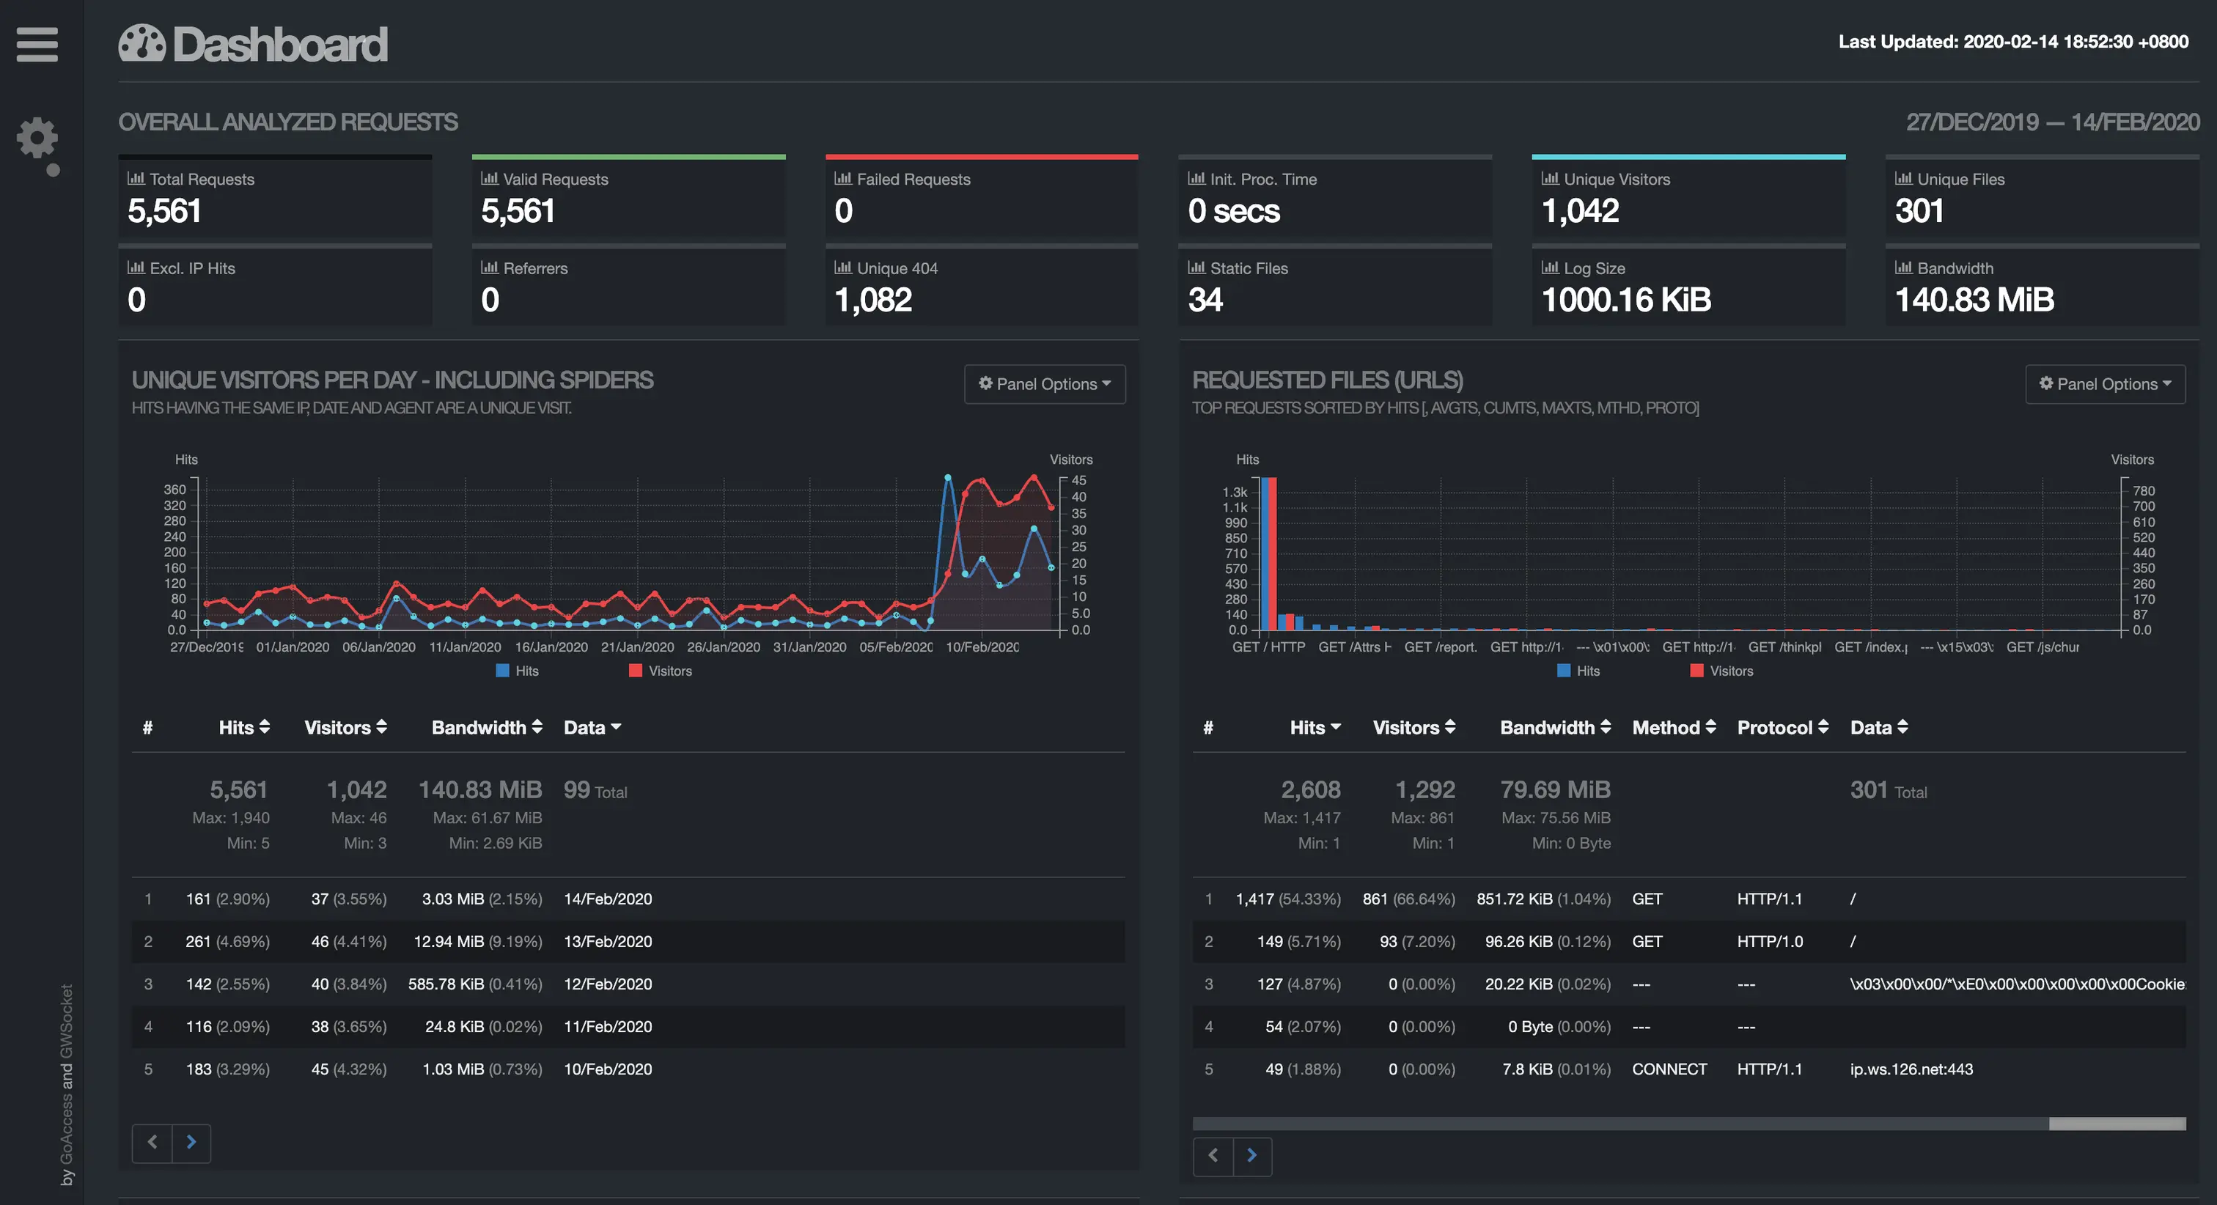This screenshot has height=1205, width=2217.
Task: Open Panel Options for Unique Visitors panel
Action: click(x=1044, y=384)
